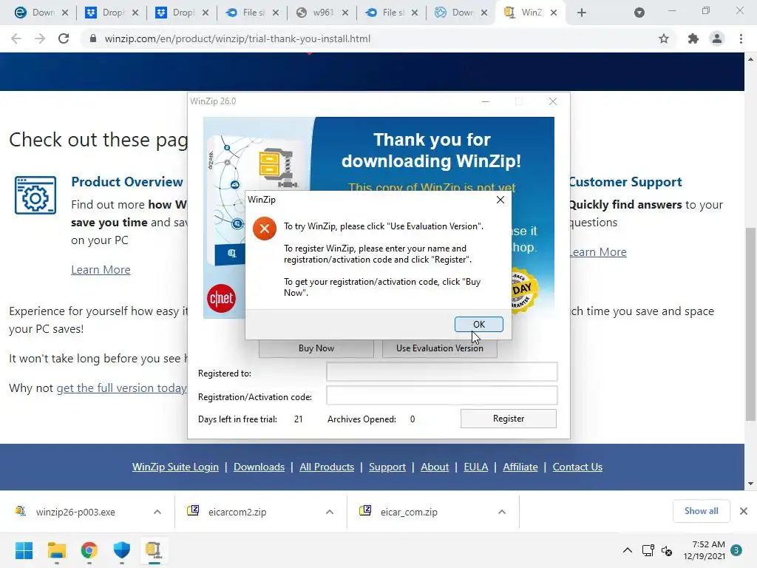Close the active WinZip browser tab
Image resolution: width=757 pixels, height=568 pixels.
(554, 13)
